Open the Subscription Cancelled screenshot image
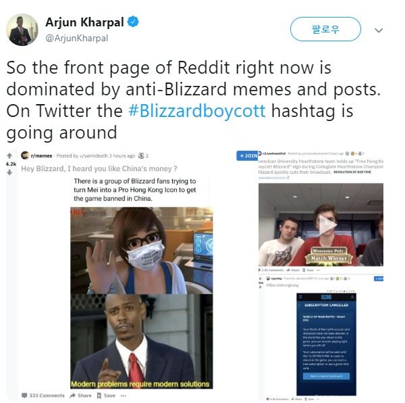Image resolution: width=405 pixels, height=403 pixels. (326, 344)
